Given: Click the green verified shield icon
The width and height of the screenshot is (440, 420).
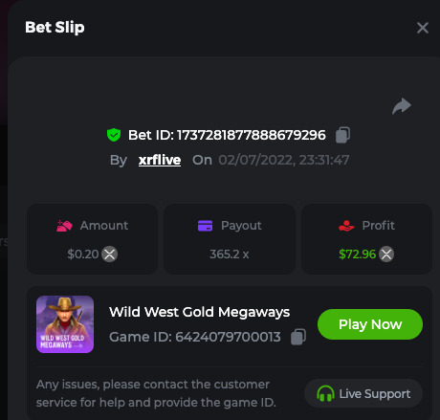Looking at the screenshot, I should (114, 135).
